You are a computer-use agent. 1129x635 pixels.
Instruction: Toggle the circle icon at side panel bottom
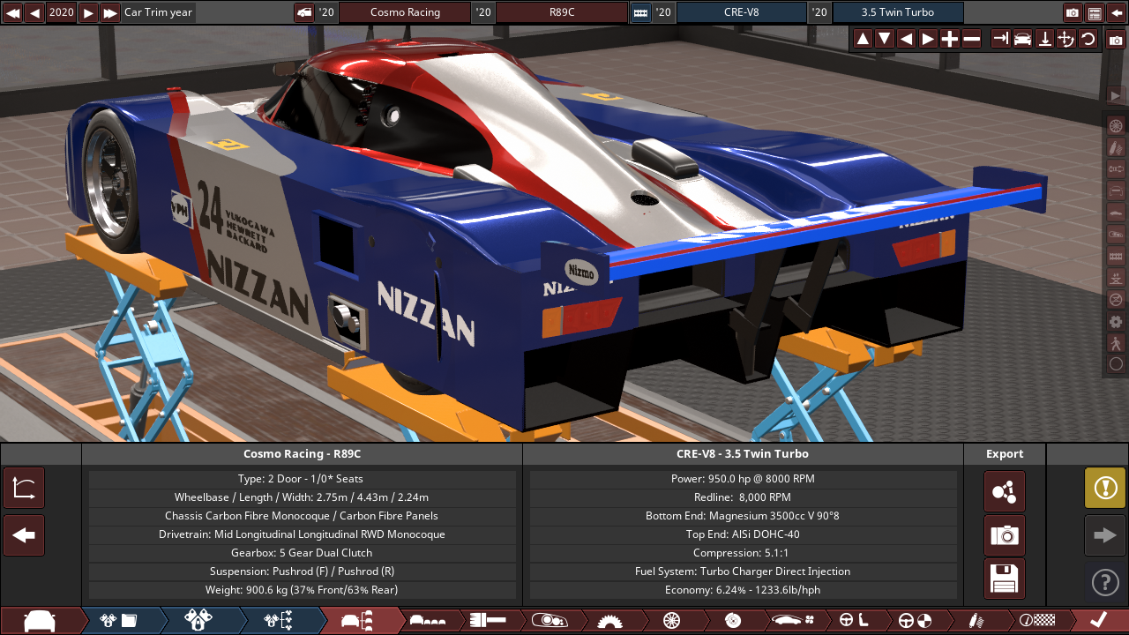pos(1116,364)
